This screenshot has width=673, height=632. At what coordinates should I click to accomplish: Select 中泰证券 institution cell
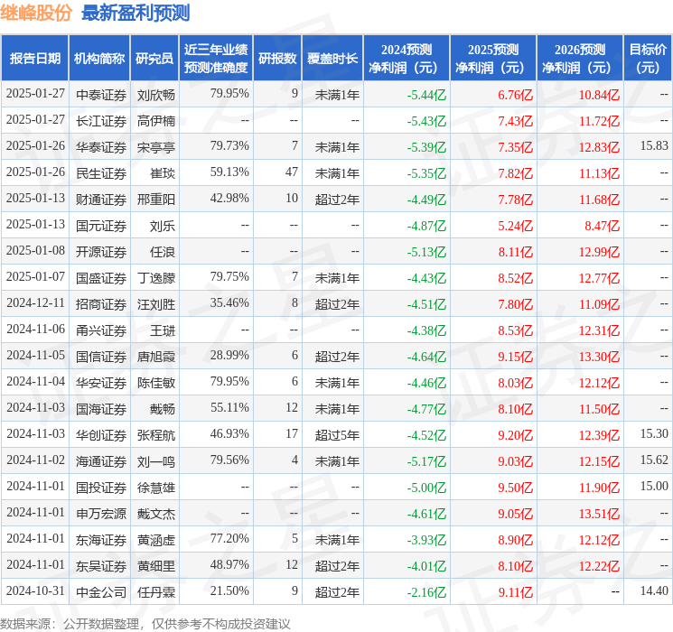pyautogui.click(x=101, y=95)
